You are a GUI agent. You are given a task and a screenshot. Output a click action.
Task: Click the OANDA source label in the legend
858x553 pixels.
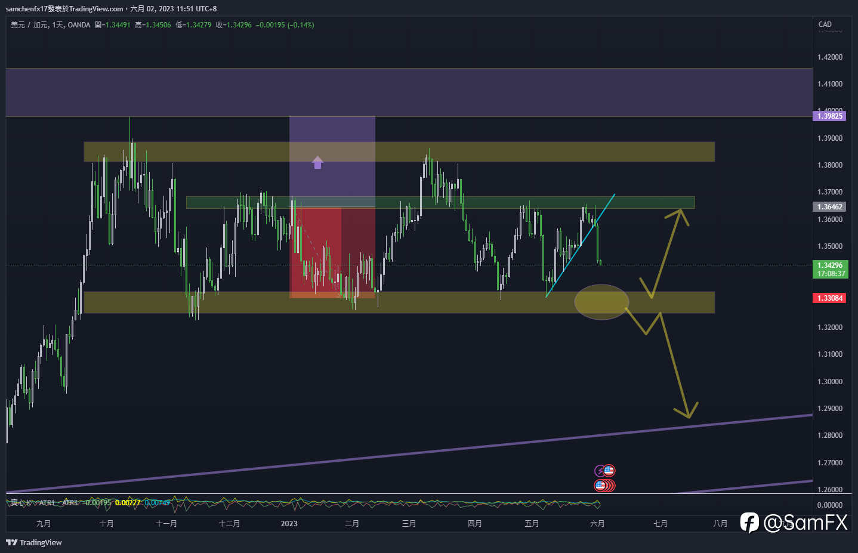(x=79, y=25)
